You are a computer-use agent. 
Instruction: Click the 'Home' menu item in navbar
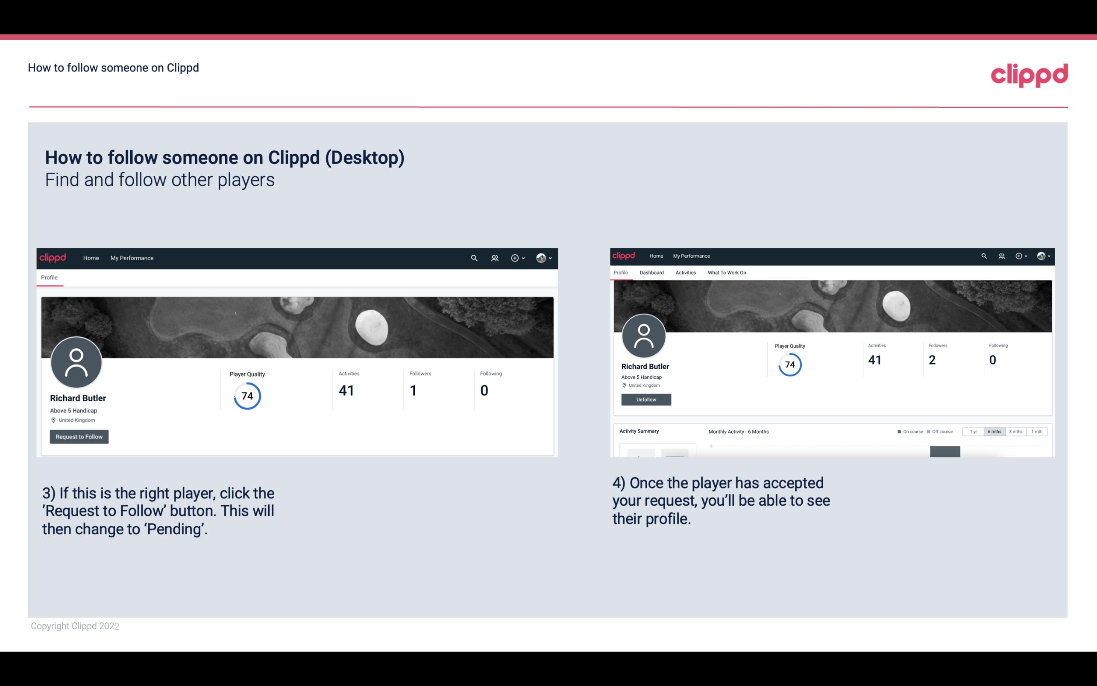(90, 258)
